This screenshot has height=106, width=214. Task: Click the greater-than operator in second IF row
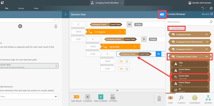coord(144,39)
